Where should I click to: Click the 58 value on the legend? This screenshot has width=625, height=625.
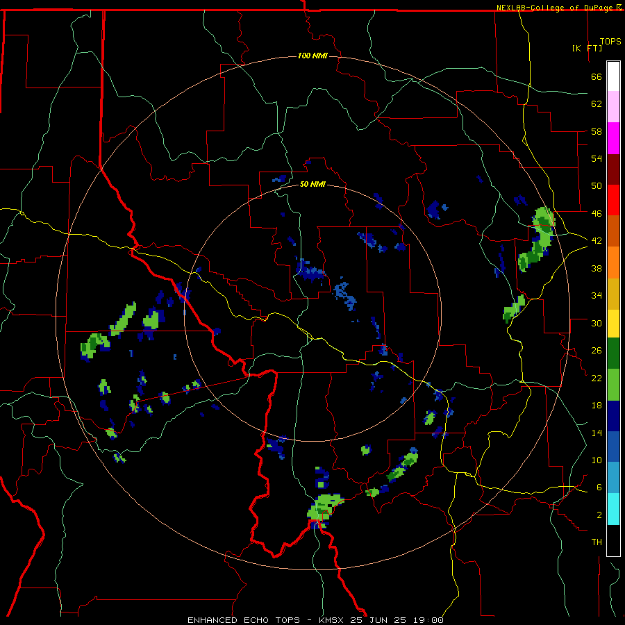coord(597,131)
